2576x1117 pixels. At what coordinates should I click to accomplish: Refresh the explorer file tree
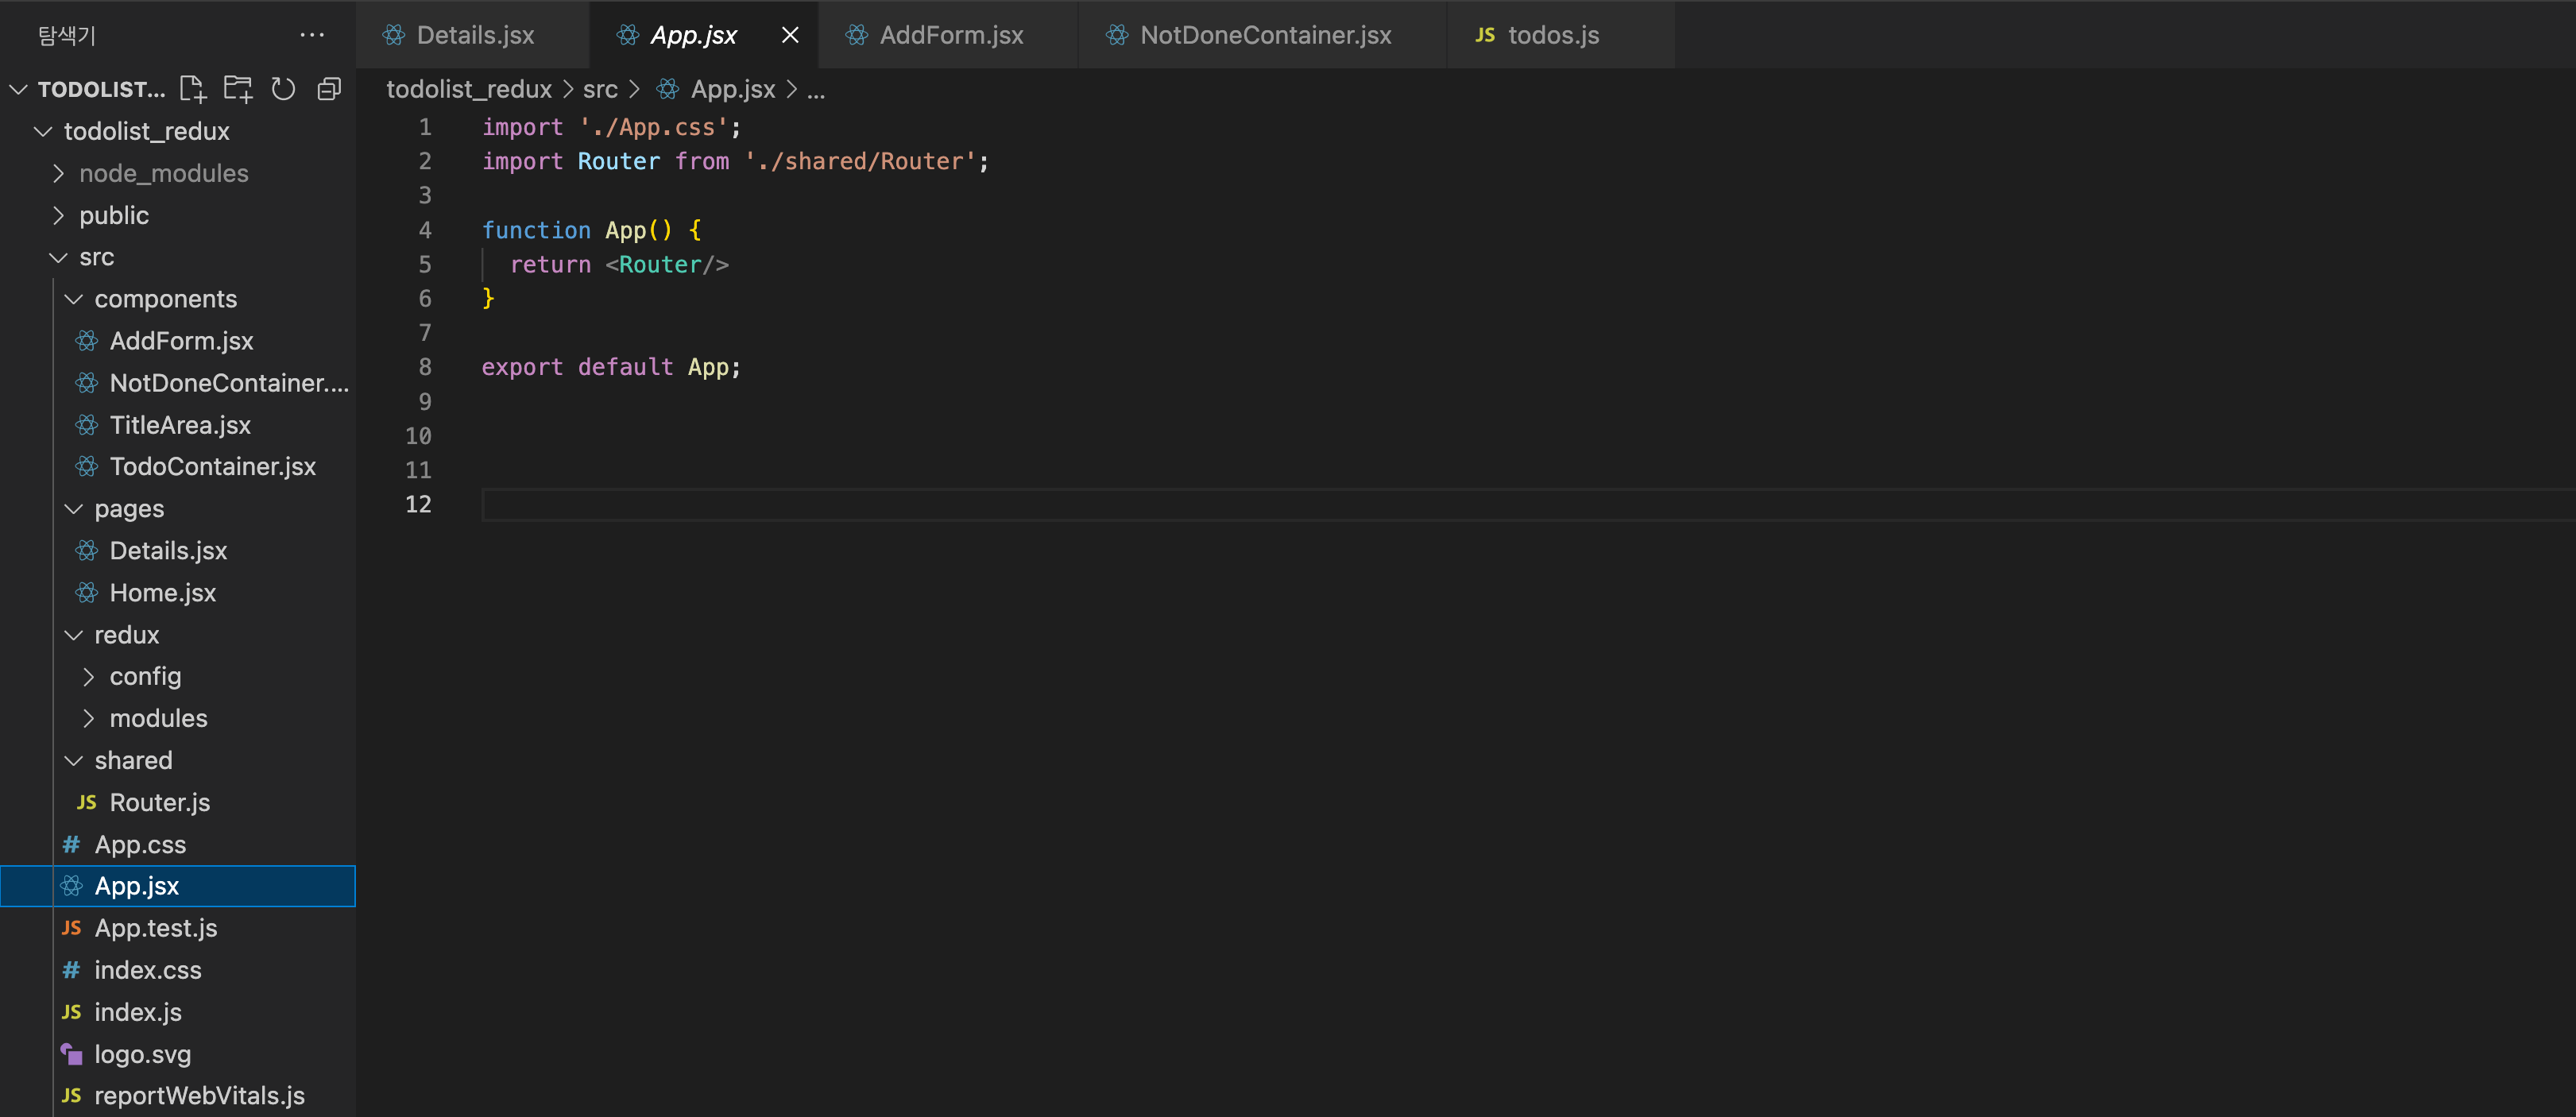284,89
